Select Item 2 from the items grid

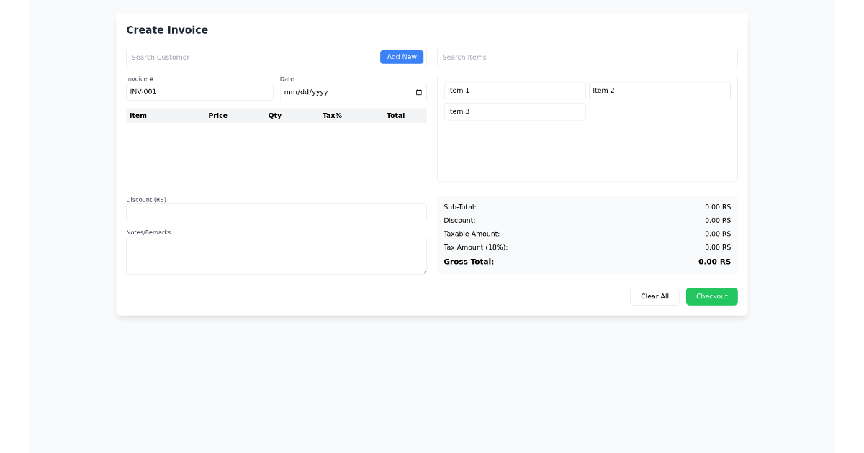659,91
